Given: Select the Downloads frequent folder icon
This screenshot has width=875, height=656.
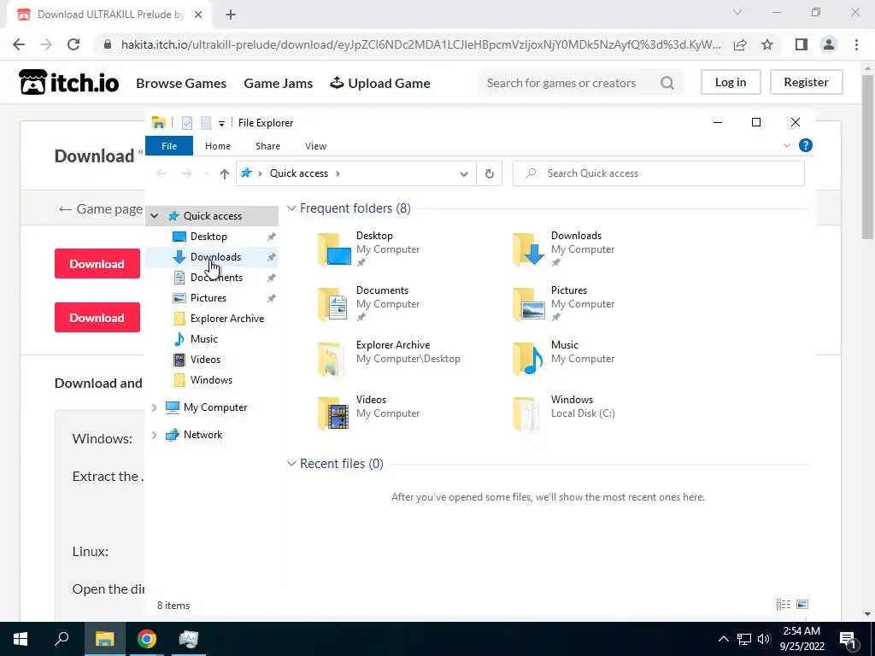Looking at the screenshot, I should (528, 249).
